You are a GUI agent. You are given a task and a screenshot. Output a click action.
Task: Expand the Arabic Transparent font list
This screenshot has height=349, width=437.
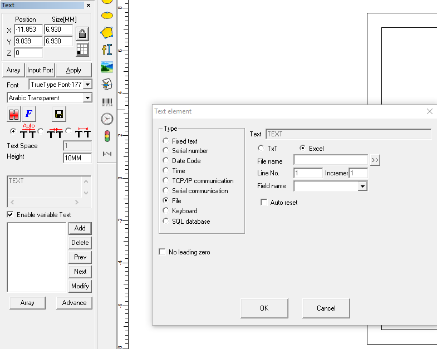click(87, 98)
